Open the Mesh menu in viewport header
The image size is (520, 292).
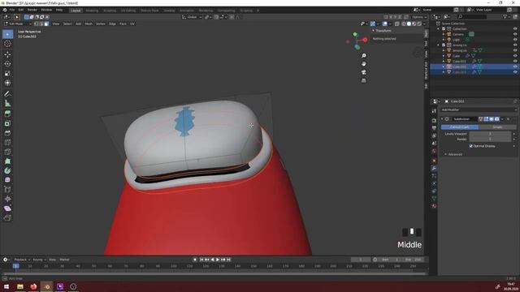(89, 24)
